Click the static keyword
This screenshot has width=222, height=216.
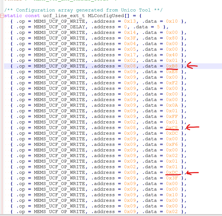(13, 16)
